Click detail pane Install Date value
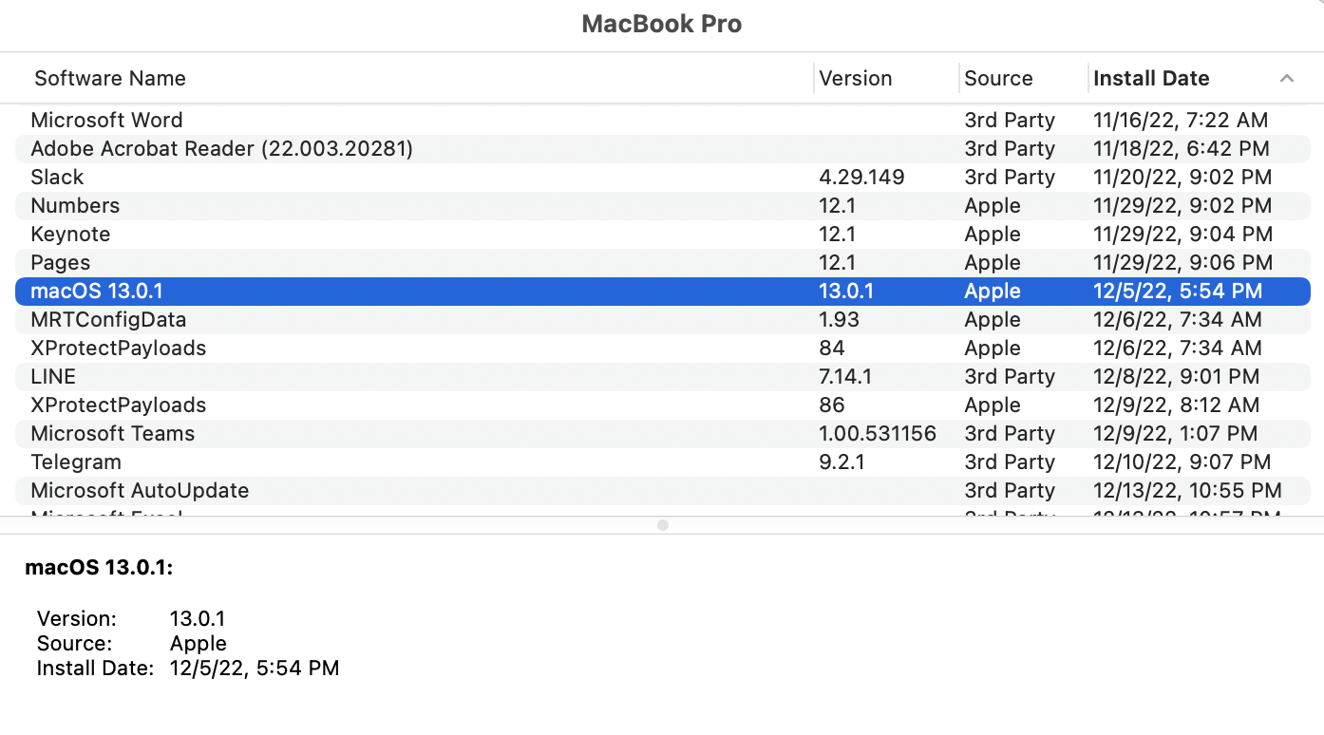The width and height of the screenshot is (1324, 735). (255, 669)
